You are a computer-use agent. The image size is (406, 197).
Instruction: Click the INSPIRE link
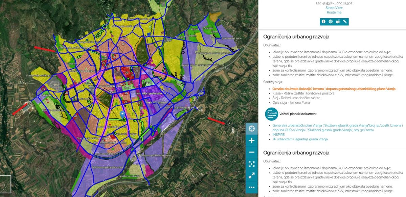coord(278,135)
